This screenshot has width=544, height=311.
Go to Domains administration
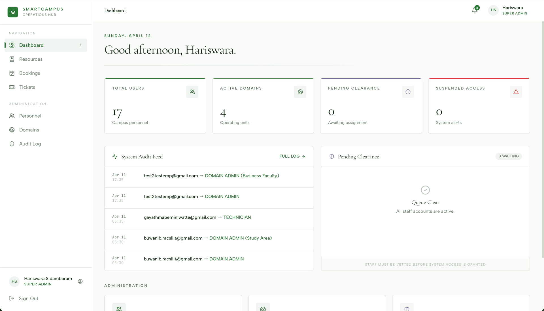point(46,130)
